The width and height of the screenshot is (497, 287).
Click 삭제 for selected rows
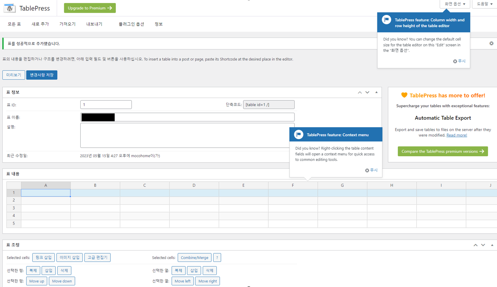(64, 271)
